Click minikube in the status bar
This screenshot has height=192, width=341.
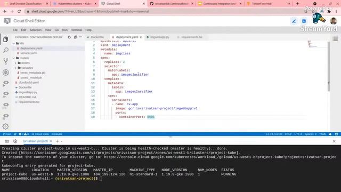pyautogui.click(x=57, y=134)
